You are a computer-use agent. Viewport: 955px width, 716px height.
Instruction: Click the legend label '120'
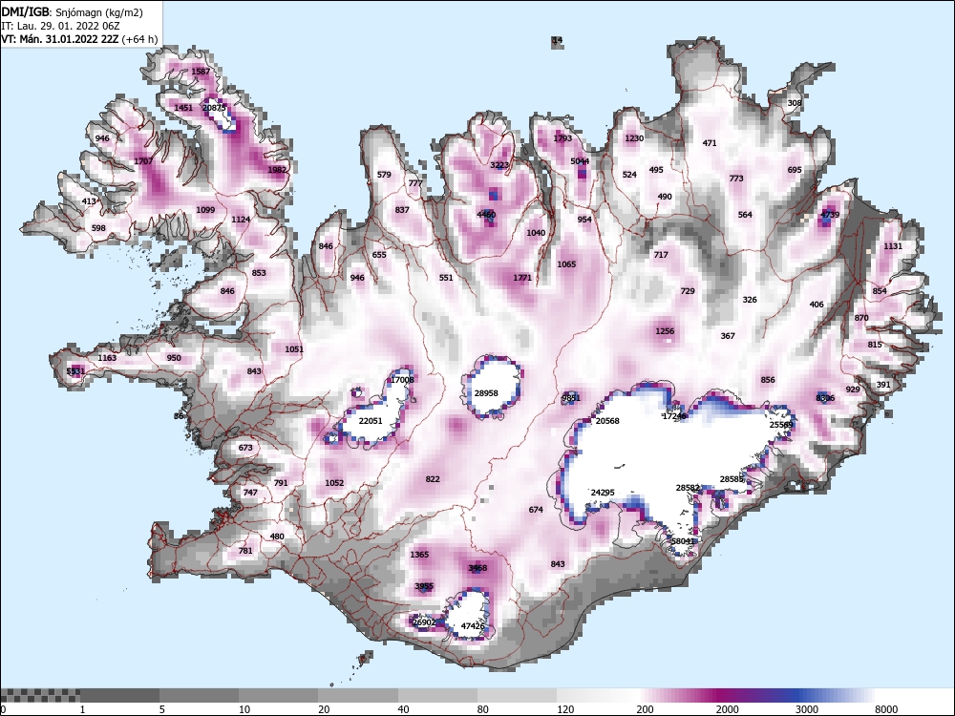point(565,709)
